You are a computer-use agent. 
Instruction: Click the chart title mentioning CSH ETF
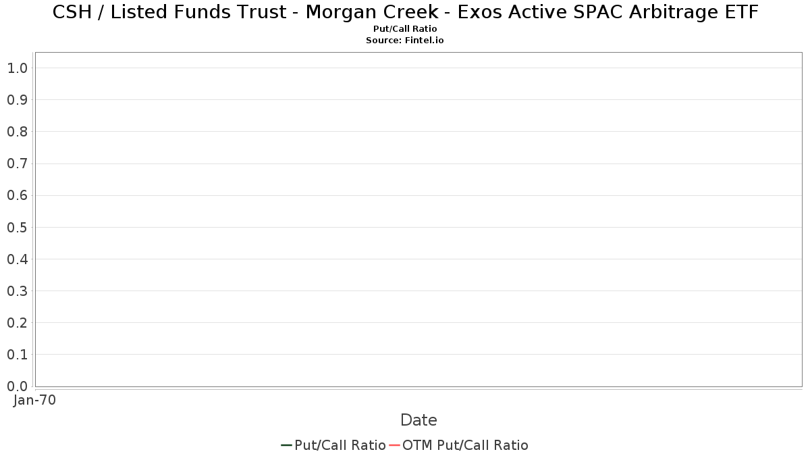coord(405,12)
